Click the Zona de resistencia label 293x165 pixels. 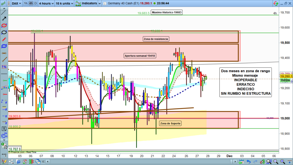156,39
